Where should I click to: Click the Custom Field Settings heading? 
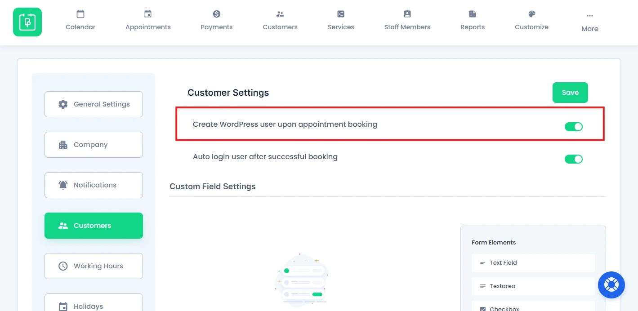click(x=213, y=187)
